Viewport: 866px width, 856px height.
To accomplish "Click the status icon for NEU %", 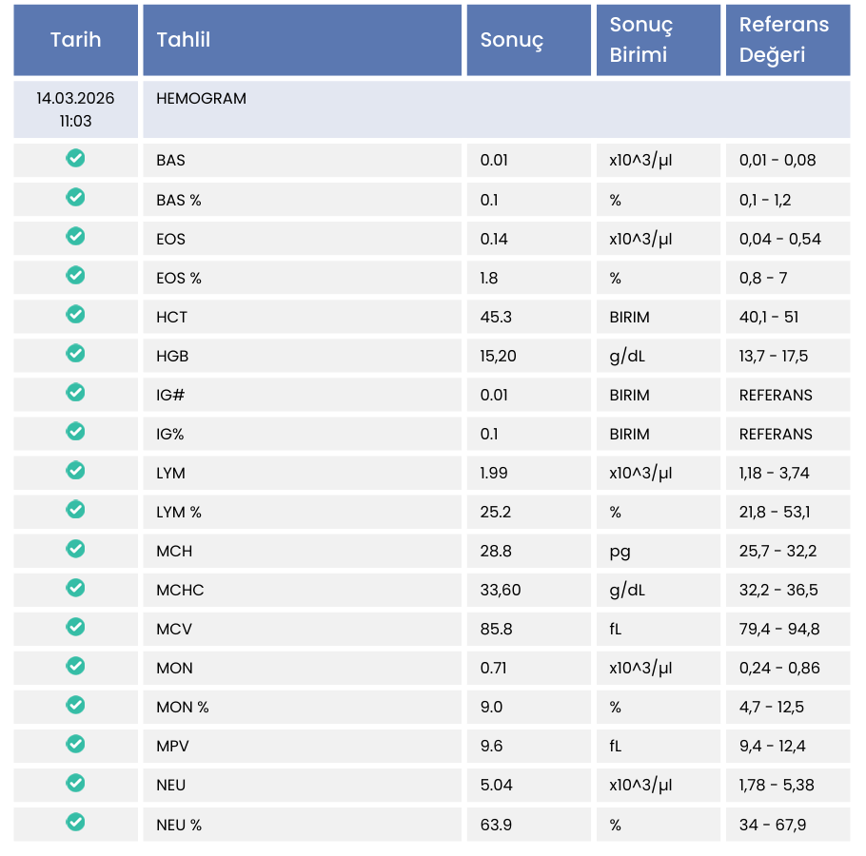I will tap(75, 822).
